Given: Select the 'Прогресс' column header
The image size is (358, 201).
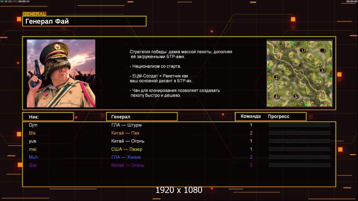Looking at the screenshot, I should coord(278,116).
